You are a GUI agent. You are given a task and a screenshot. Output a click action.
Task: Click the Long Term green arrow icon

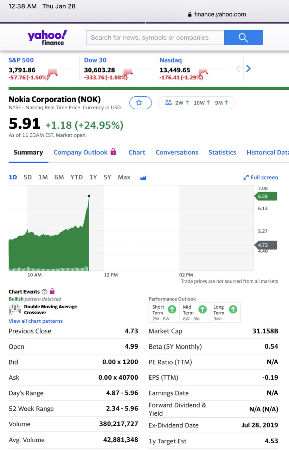point(233,309)
